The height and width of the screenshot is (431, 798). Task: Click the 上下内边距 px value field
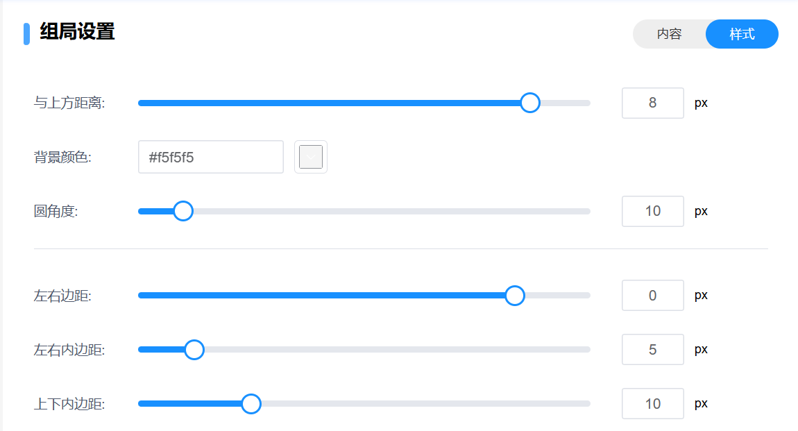tap(652, 404)
